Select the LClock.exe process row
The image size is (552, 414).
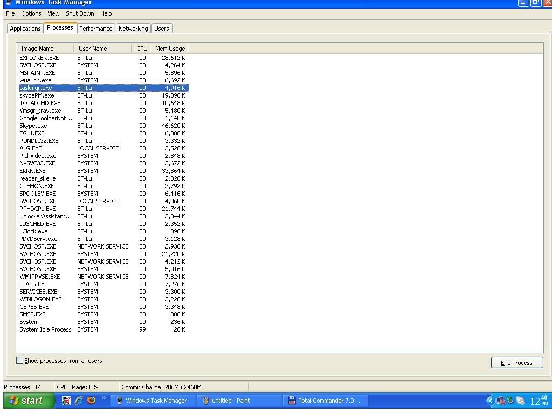(x=103, y=231)
